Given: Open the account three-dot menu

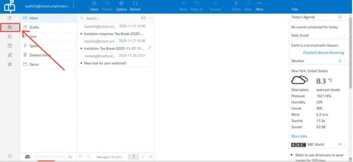Looking at the screenshot, I should click(73, 6).
